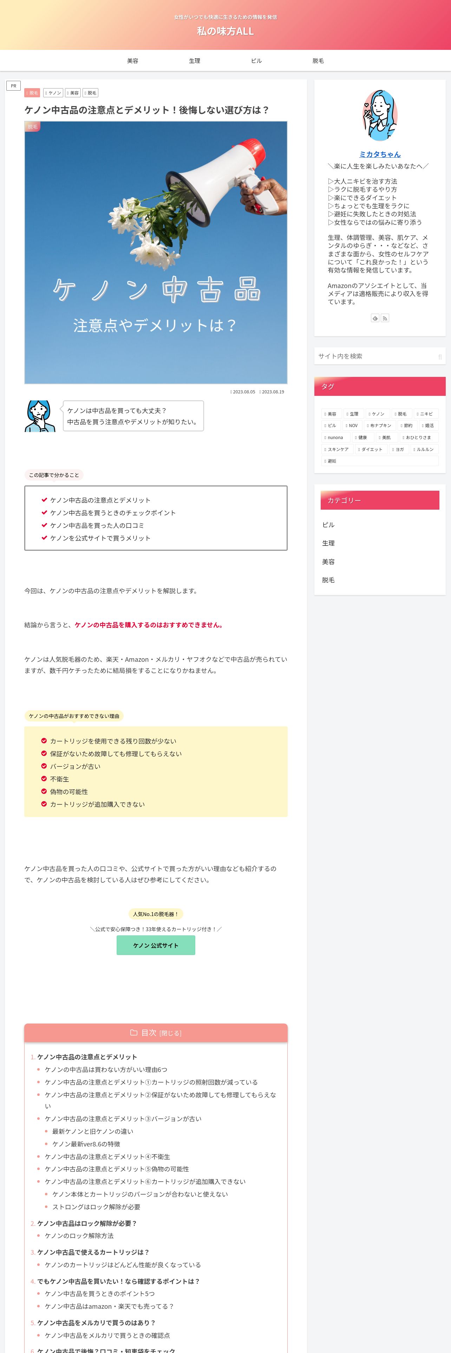Select the 布ナプキン tag
The image size is (451, 1353).
tap(380, 425)
